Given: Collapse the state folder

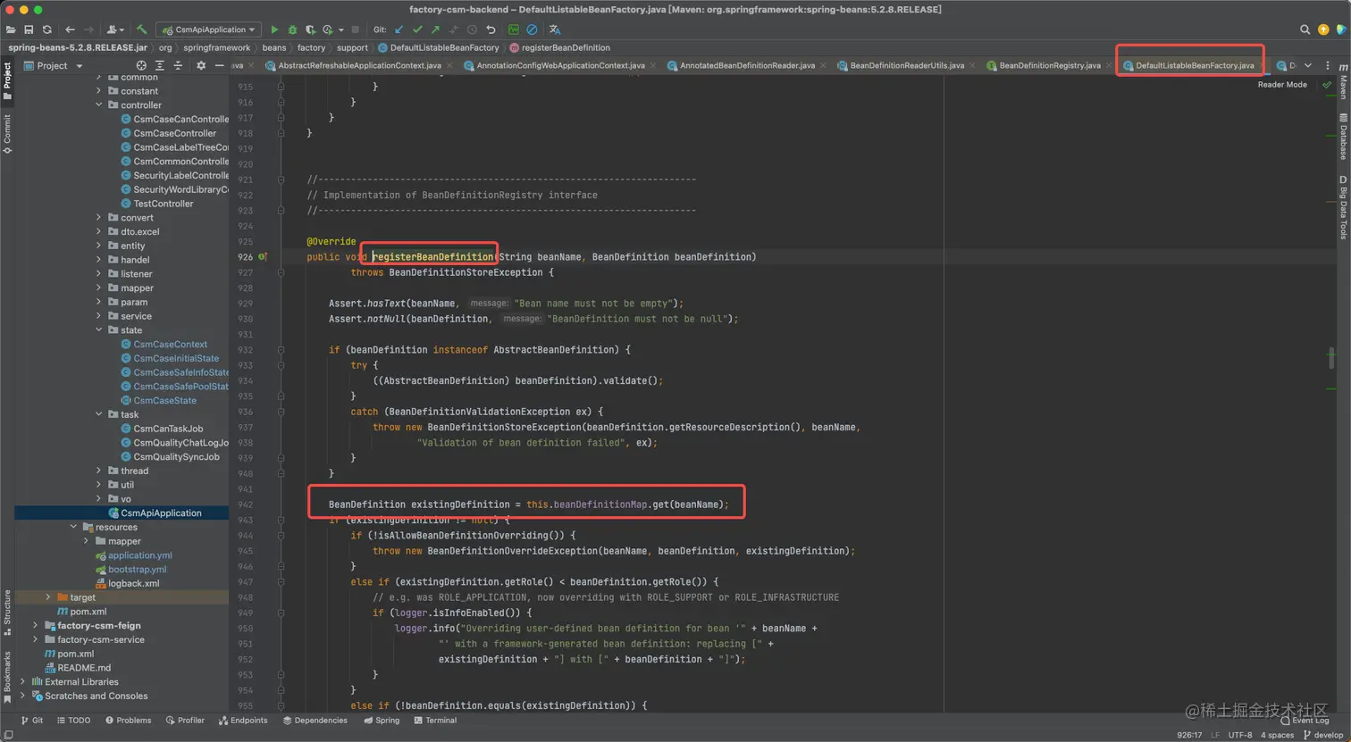Looking at the screenshot, I should 99,329.
